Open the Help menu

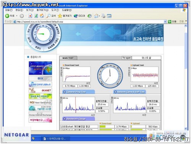[x=67, y=10]
